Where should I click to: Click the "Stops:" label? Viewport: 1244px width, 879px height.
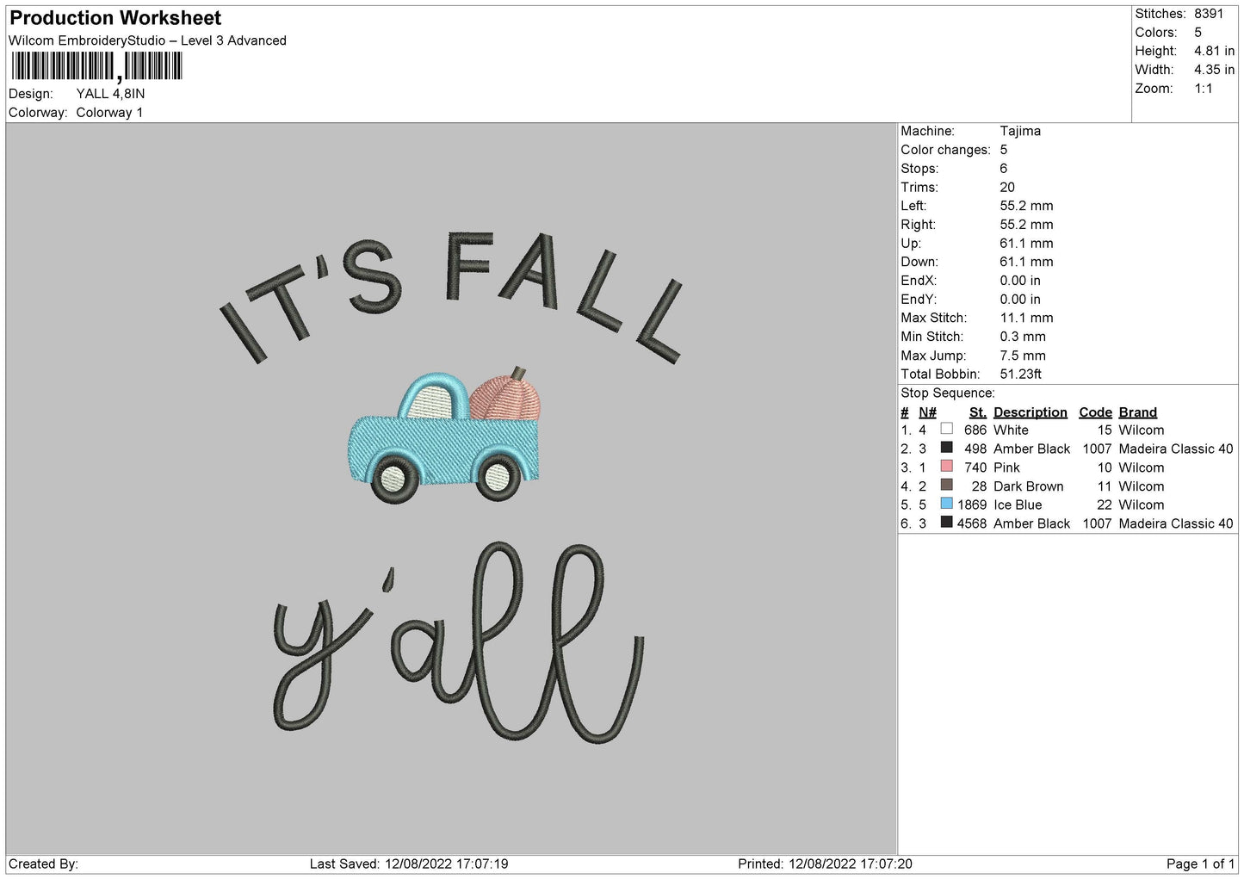pyautogui.click(x=919, y=169)
